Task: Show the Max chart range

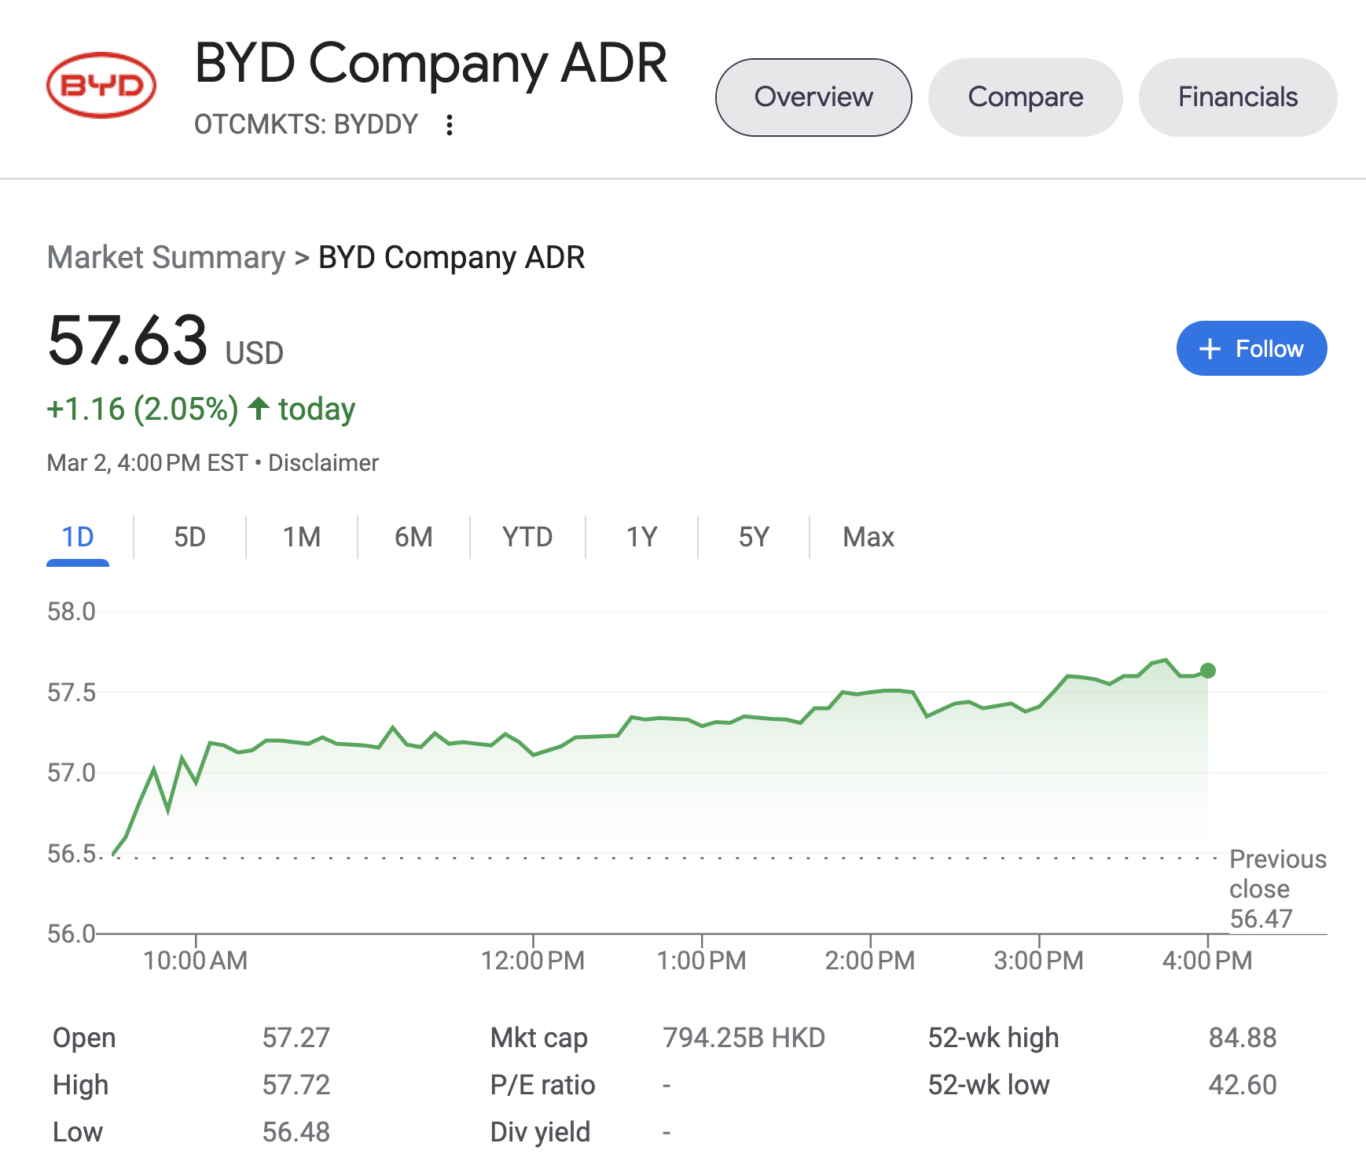Action: pos(868,538)
